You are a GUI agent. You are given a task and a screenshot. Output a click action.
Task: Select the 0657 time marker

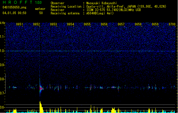(121, 24)
